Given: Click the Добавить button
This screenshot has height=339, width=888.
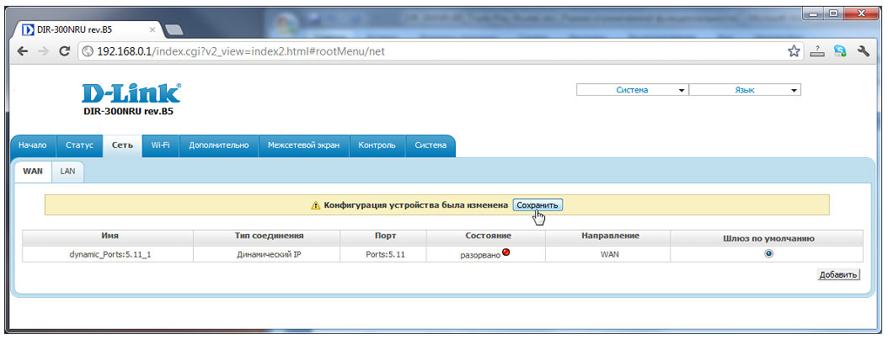Looking at the screenshot, I should [838, 275].
